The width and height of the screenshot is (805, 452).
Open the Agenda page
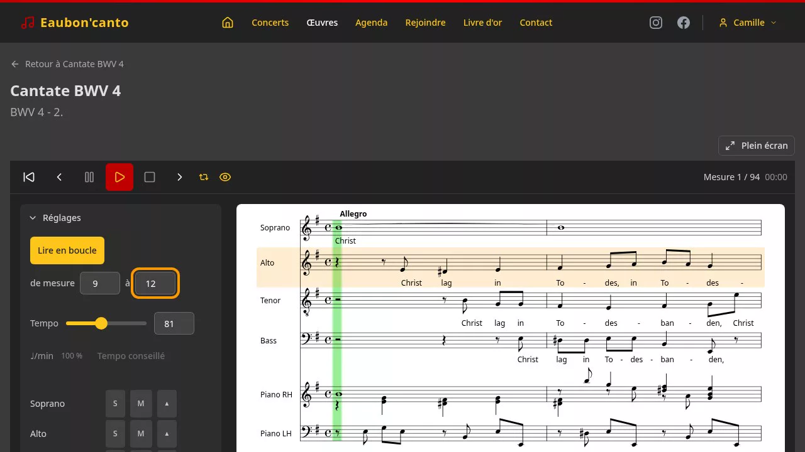pos(372,23)
